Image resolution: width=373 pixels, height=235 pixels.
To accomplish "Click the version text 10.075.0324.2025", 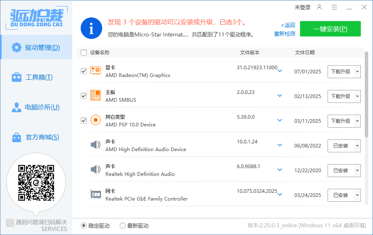I will point(257,191).
